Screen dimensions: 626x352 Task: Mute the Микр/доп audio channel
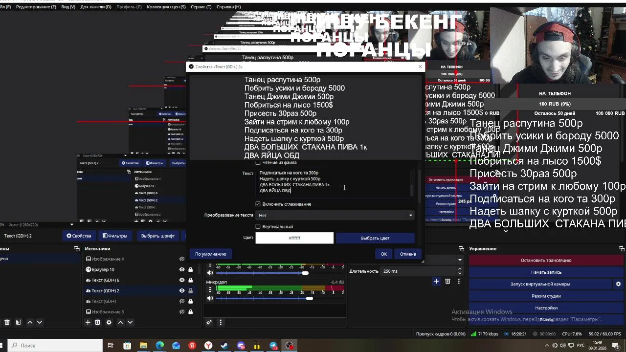click(210, 298)
